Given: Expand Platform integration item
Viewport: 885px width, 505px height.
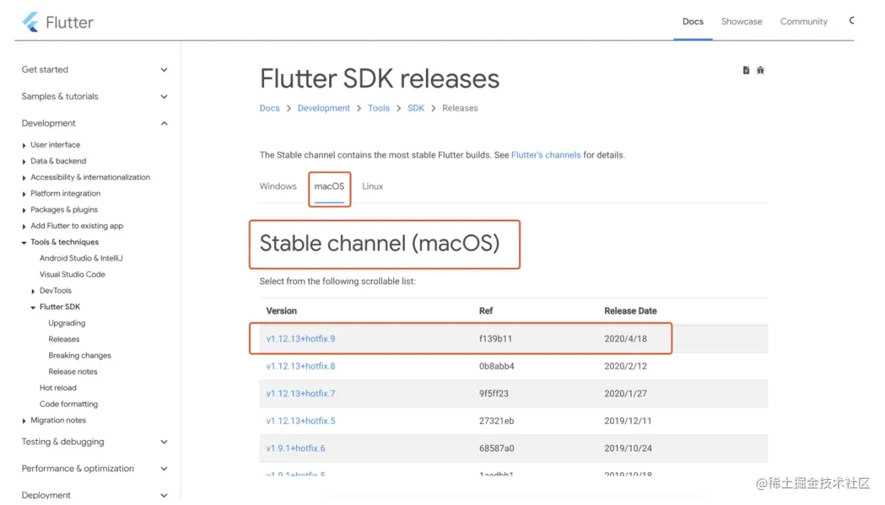Looking at the screenshot, I should 24,194.
